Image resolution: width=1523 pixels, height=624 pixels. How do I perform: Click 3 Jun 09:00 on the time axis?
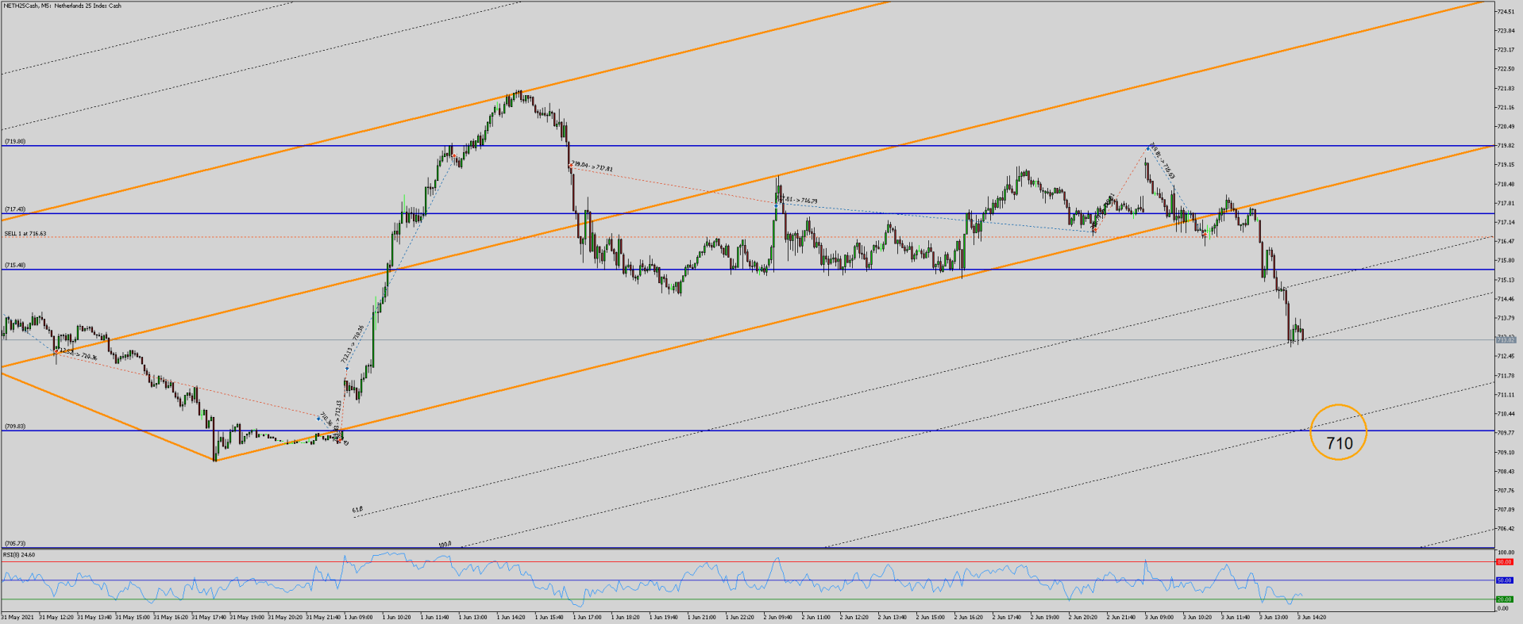[x=1159, y=616]
